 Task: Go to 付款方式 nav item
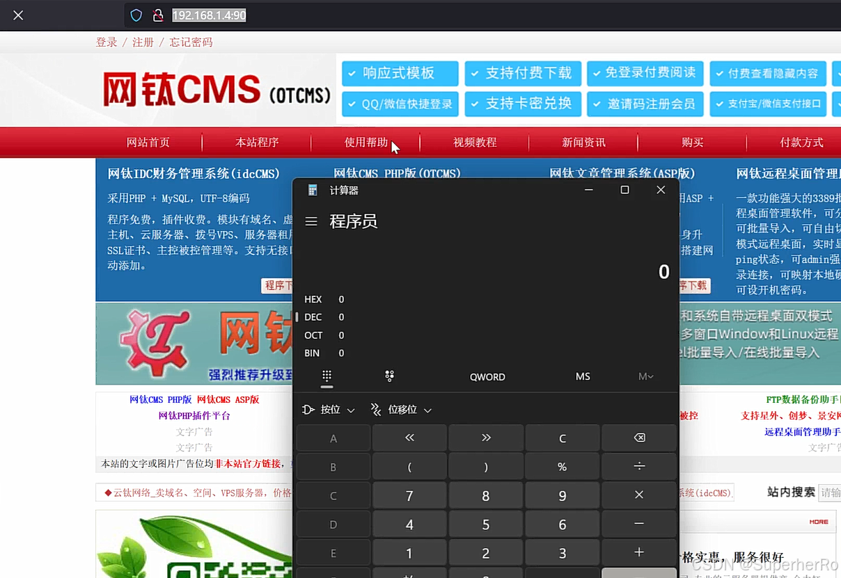tap(801, 143)
